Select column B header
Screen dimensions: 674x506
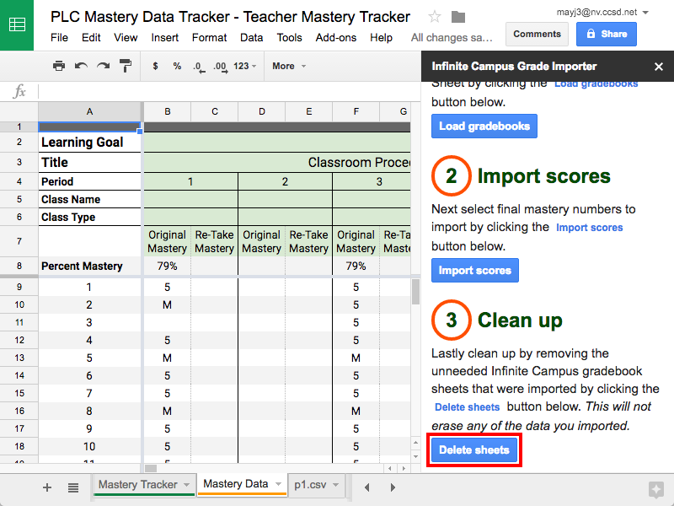[167, 111]
